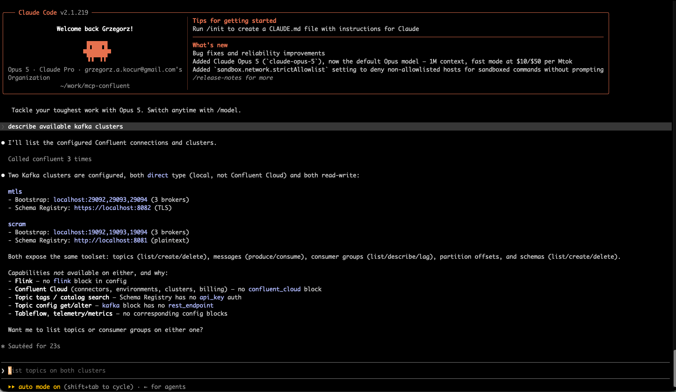The height and width of the screenshot is (392, 676).
Task: Click the 'sandbox.network.strictAllowlist' release note line
Action: pos(398,70)
